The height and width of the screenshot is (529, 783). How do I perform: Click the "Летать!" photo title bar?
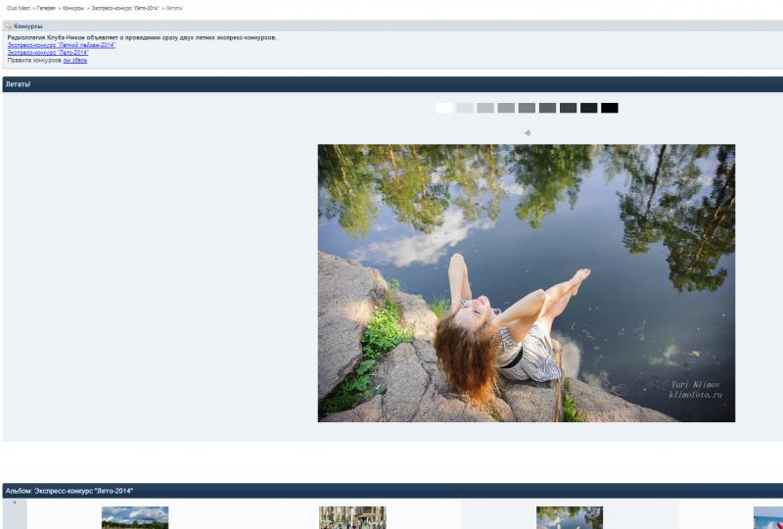pos(392,84)
